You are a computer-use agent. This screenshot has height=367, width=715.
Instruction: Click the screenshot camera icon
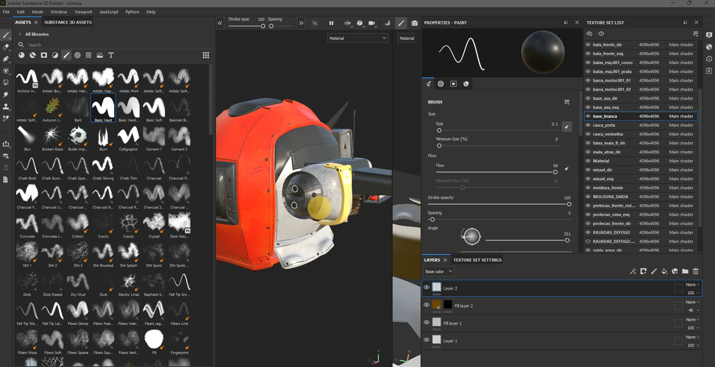(x=414, y=23)
